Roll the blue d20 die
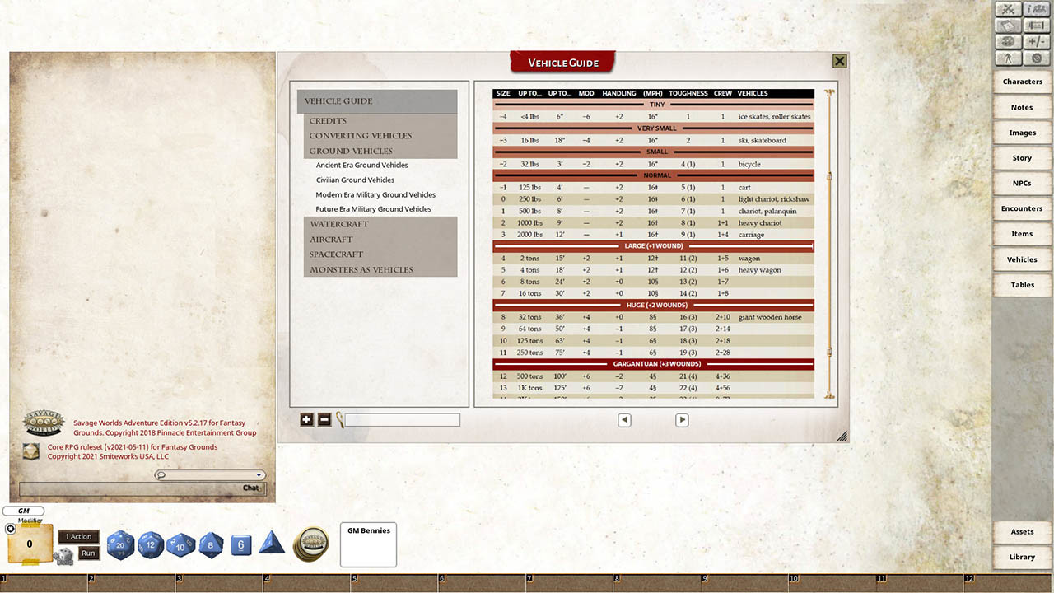 120,544
